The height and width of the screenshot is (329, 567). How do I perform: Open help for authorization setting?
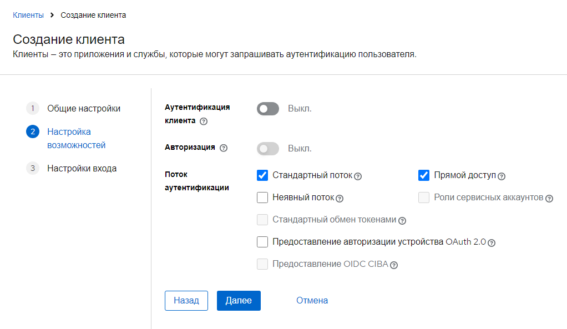[224, 148]
